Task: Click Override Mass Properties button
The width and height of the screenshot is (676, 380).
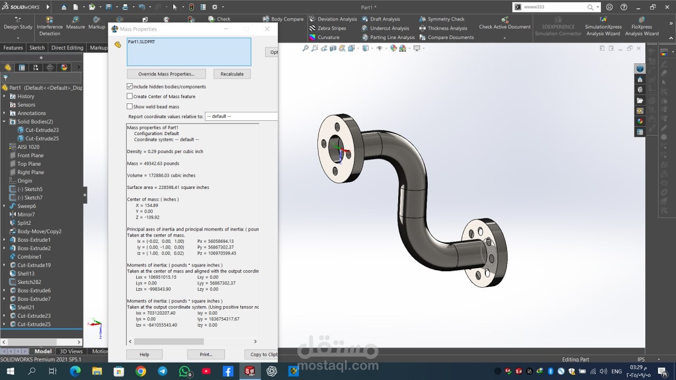Action: pos(166,74)
